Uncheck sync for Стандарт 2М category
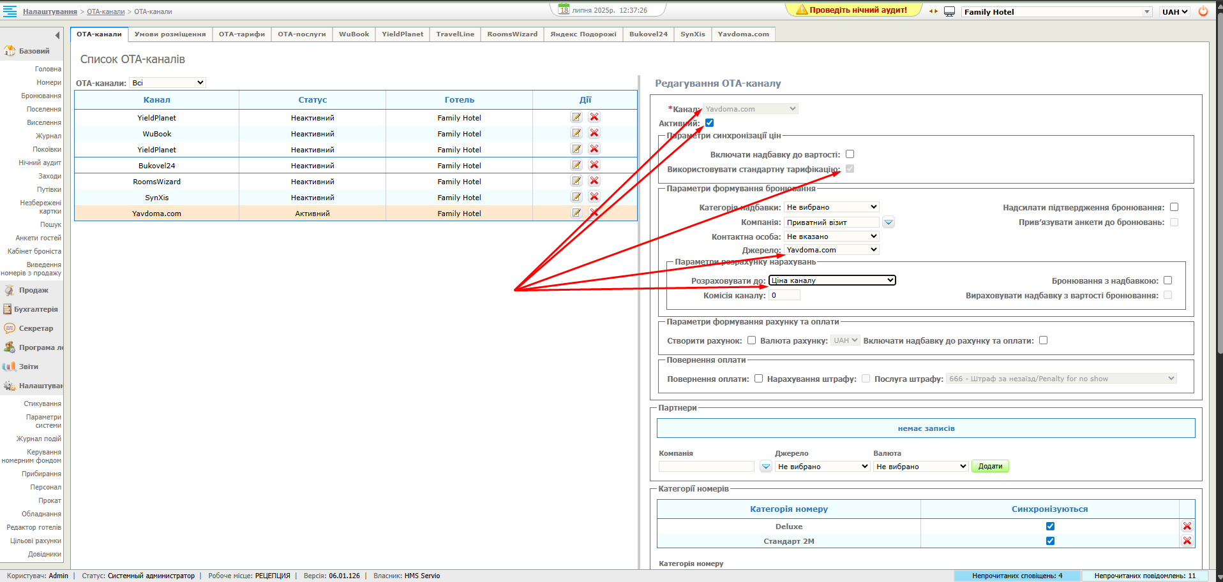 click(1050, 541)
